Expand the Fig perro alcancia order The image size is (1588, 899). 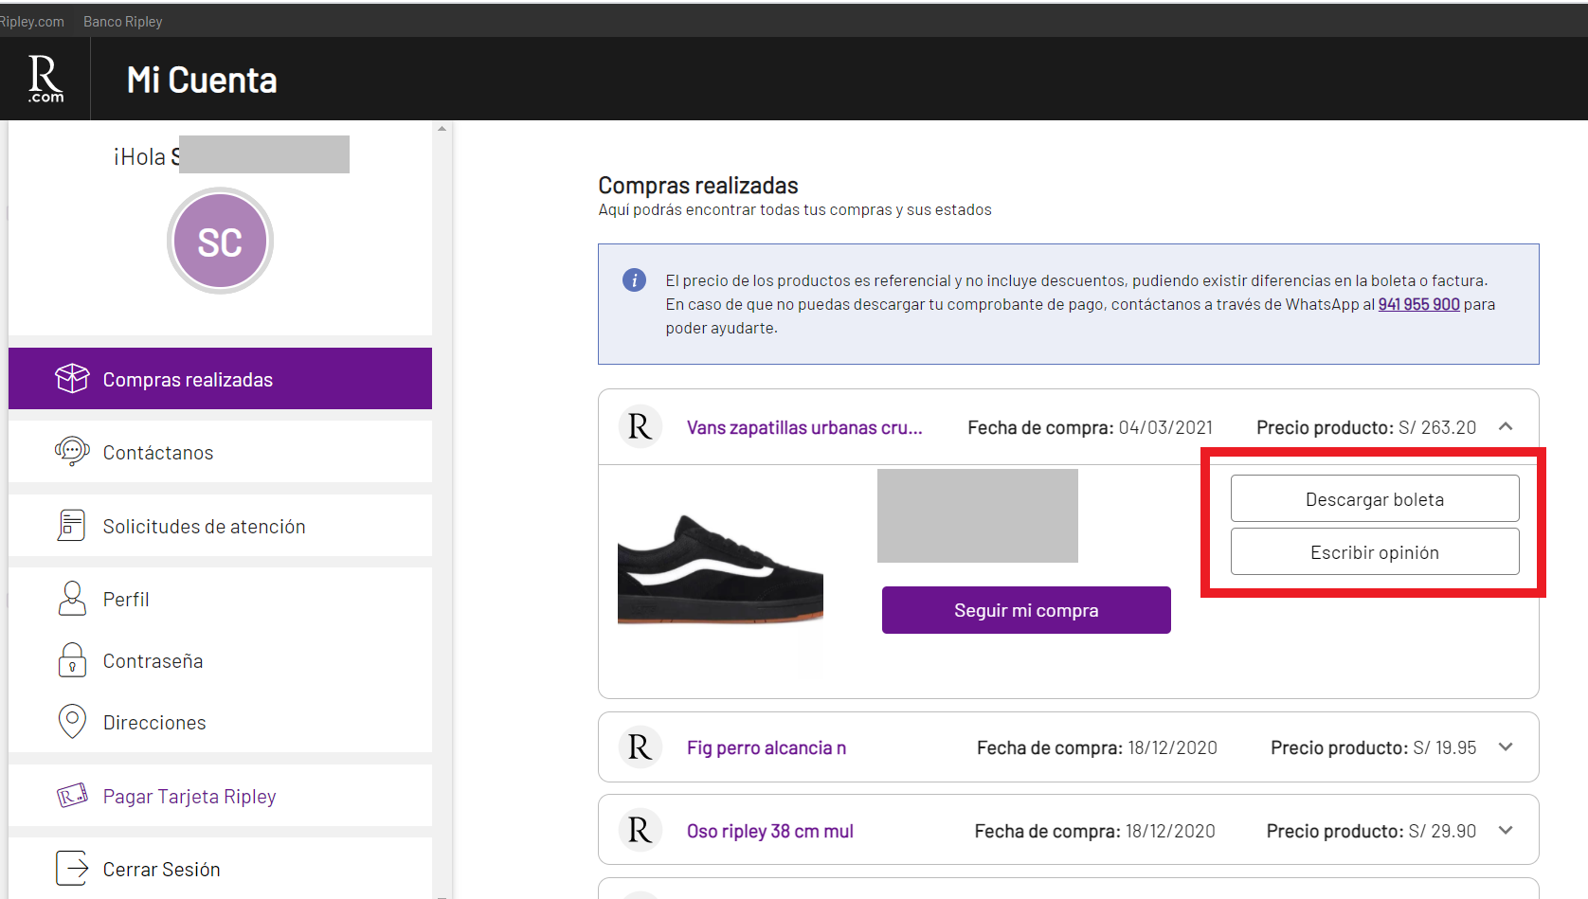pyautogui.click(x=1506, y=747)
